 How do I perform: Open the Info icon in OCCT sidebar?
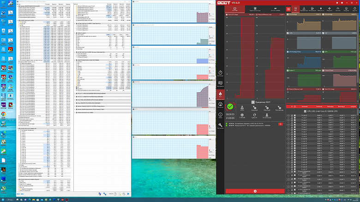220,115
